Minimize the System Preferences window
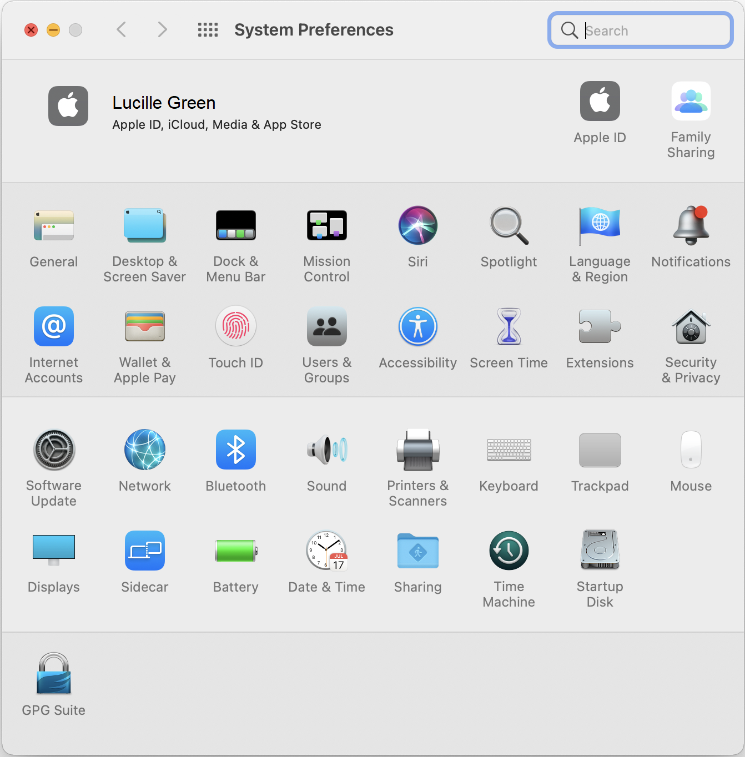Viewport: 745px width, 757px height. 53,30
